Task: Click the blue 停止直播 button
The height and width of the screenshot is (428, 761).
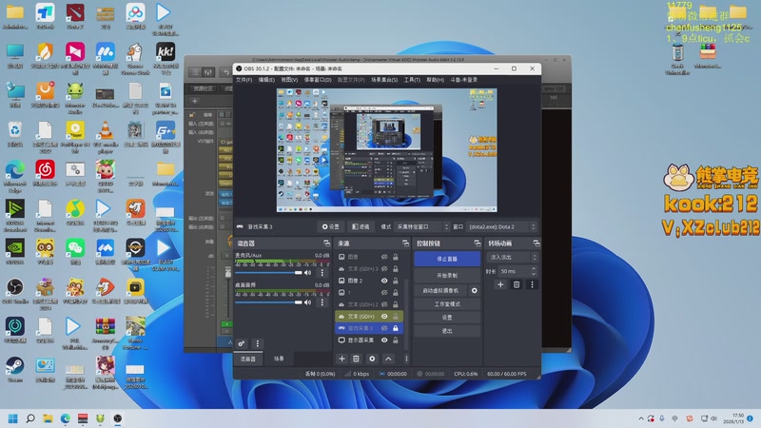Action: pyautogui.click(x=447, y=259)
